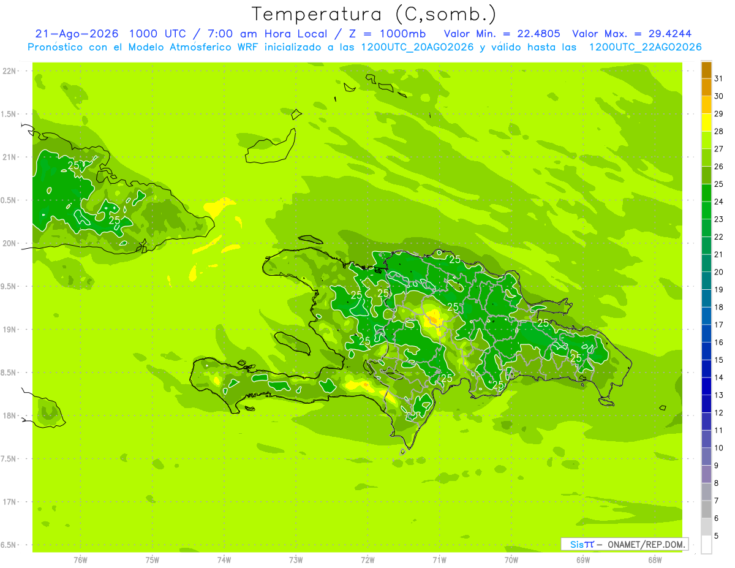Click the "22N" latitude label
The height and width of the screenshot is (568, 735).
point(10,71)
